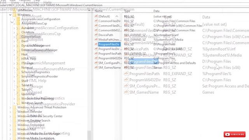Click folder icon beside Windows Defender key

(x=14, y=112)
